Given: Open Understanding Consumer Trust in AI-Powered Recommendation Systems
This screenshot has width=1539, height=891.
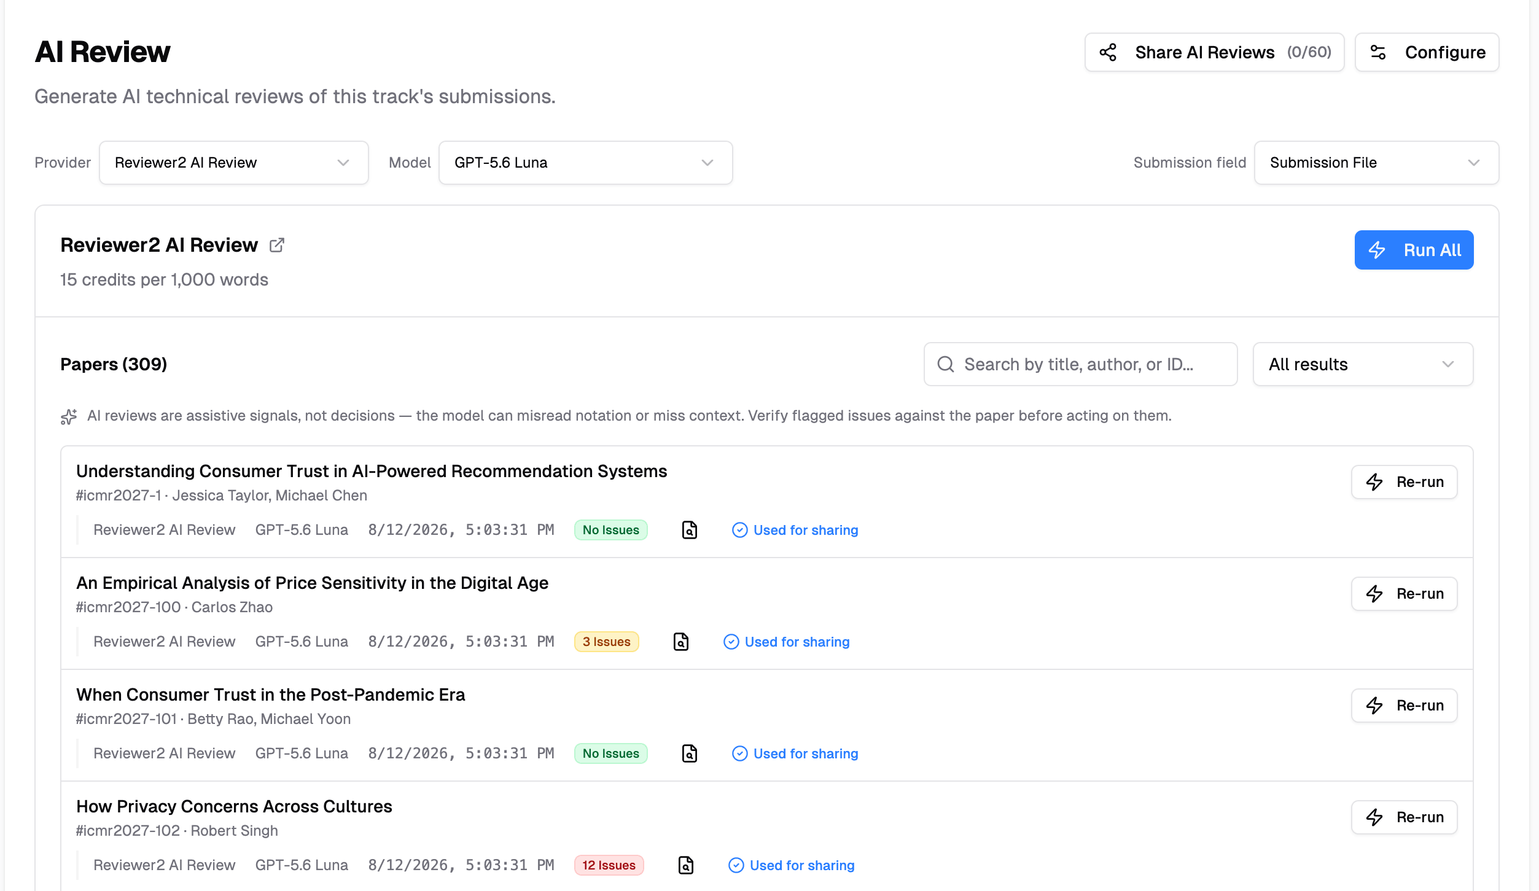Looking at the screenshot, I should click(372, 471).
